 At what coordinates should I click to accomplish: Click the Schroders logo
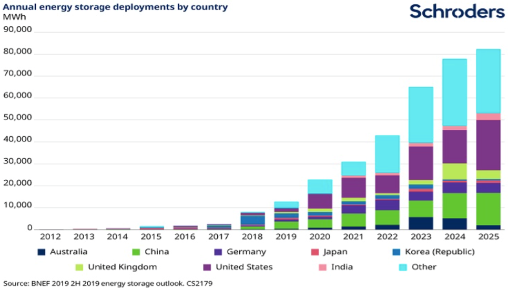click(x=457, y=12)
